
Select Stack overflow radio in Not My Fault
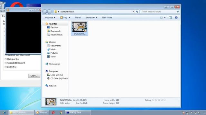point(6,59)
